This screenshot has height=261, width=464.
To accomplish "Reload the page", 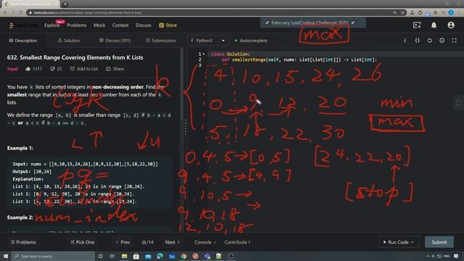I will click(20, 13).
